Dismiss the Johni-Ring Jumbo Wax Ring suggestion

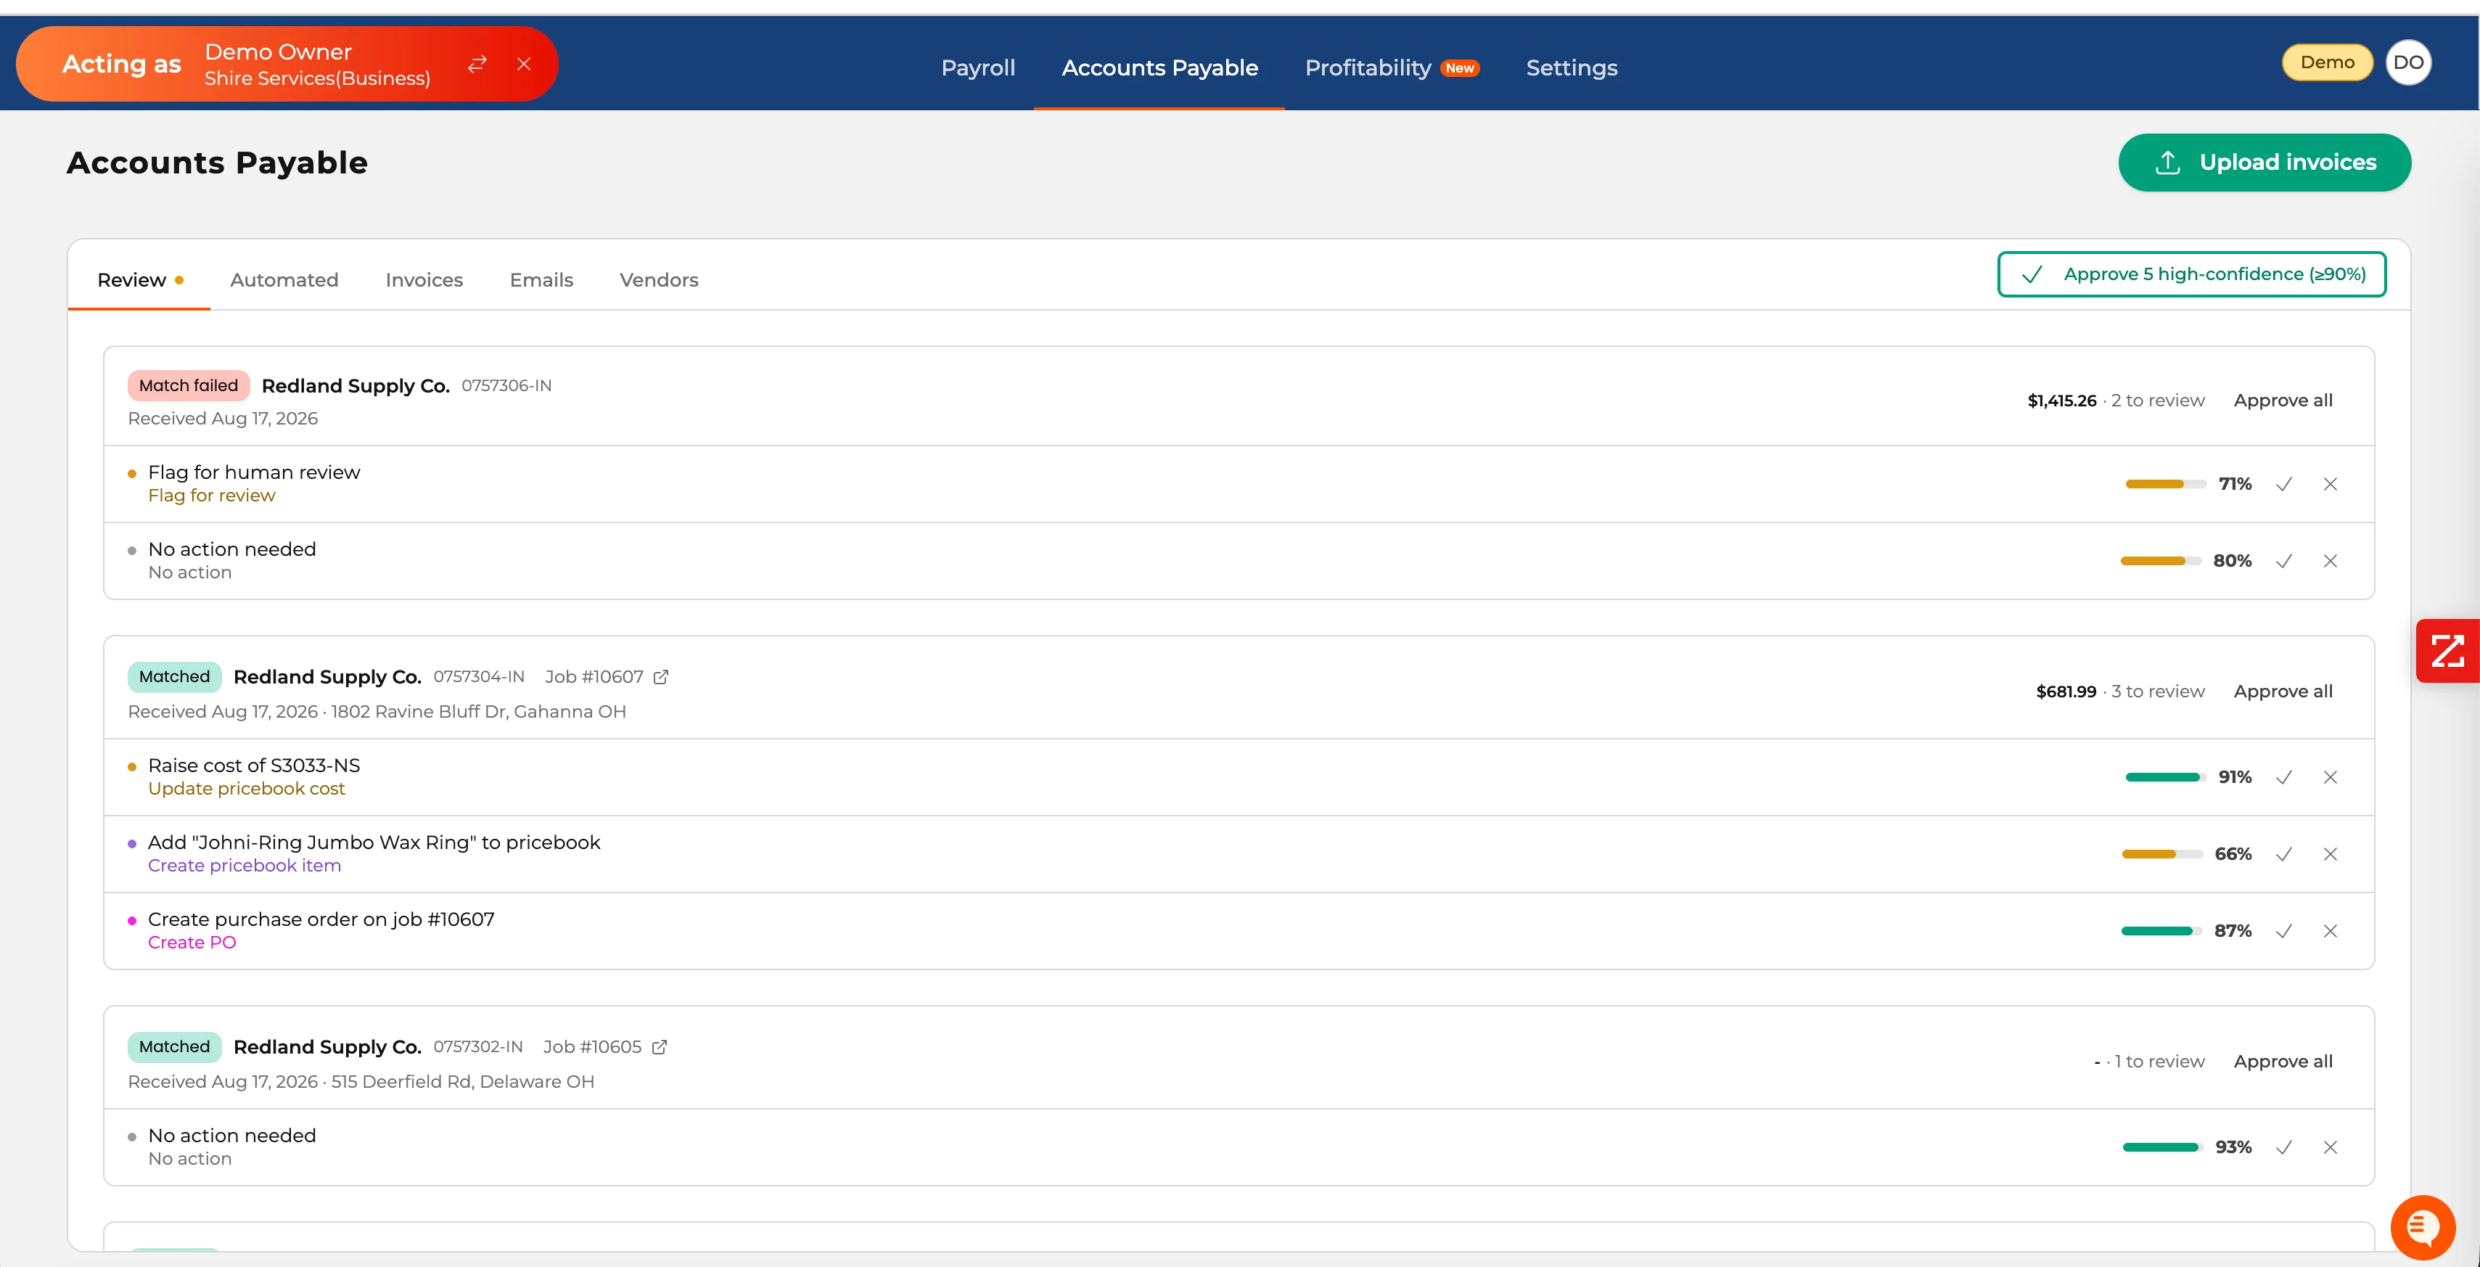click(x=2330, y=855)
